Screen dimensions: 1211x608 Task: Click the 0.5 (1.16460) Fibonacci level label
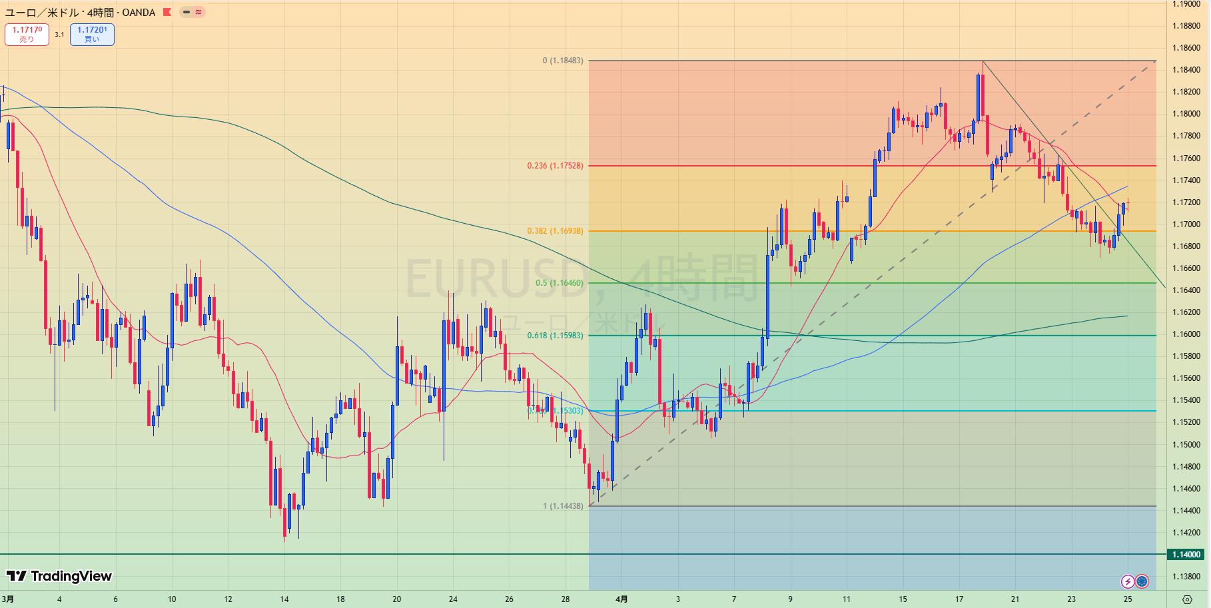click(559, 283)
